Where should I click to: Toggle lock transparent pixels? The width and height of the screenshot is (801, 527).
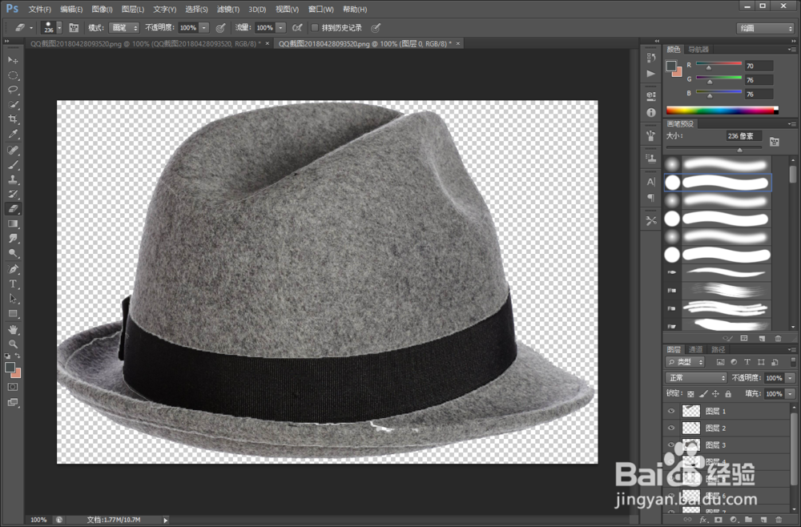click(x=690, y=394)
